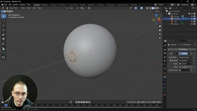Image resolution: width=197 pixels, height=111 pixels.
Task: Click the Vertex Group input field
Action: pyautogui.click(x=184, y=70)
